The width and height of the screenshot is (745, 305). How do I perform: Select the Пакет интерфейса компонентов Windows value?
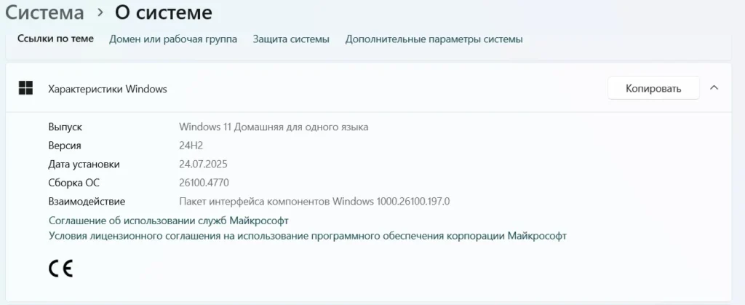click(314, 202)
